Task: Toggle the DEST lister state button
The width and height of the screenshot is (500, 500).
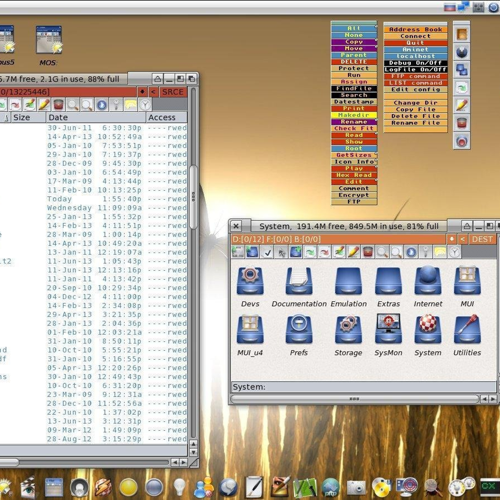Action: tap(482, 239)
